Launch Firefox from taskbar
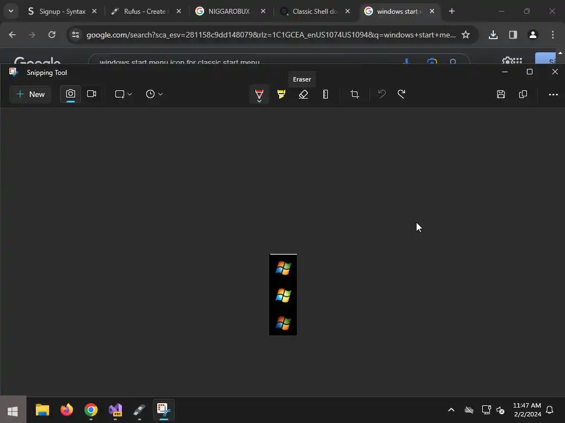Viewport: 565px width, 423px height. point(67,410)
